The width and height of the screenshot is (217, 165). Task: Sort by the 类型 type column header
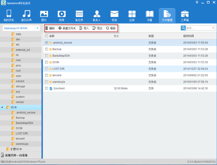151,36
